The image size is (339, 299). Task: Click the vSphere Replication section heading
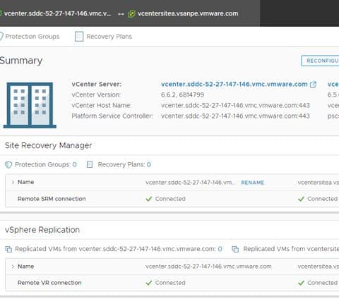point(42,230)
